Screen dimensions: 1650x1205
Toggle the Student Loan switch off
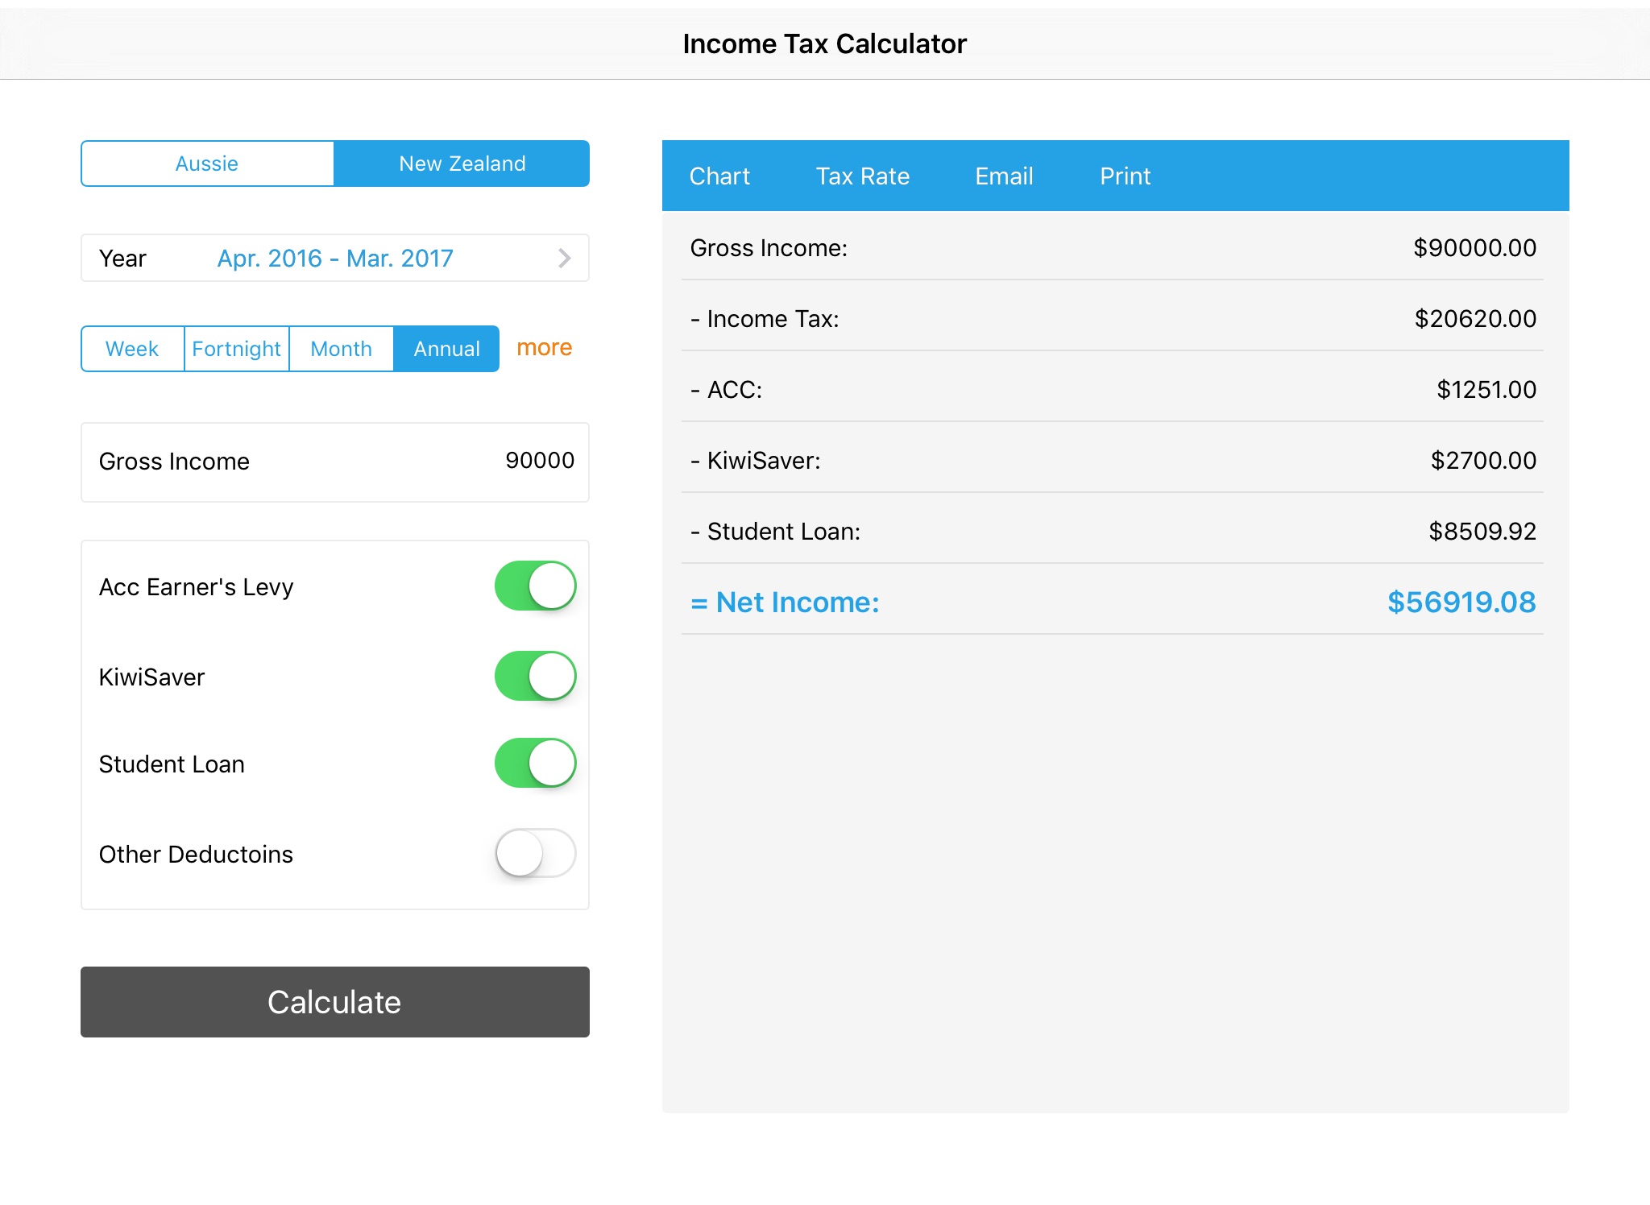535,763
